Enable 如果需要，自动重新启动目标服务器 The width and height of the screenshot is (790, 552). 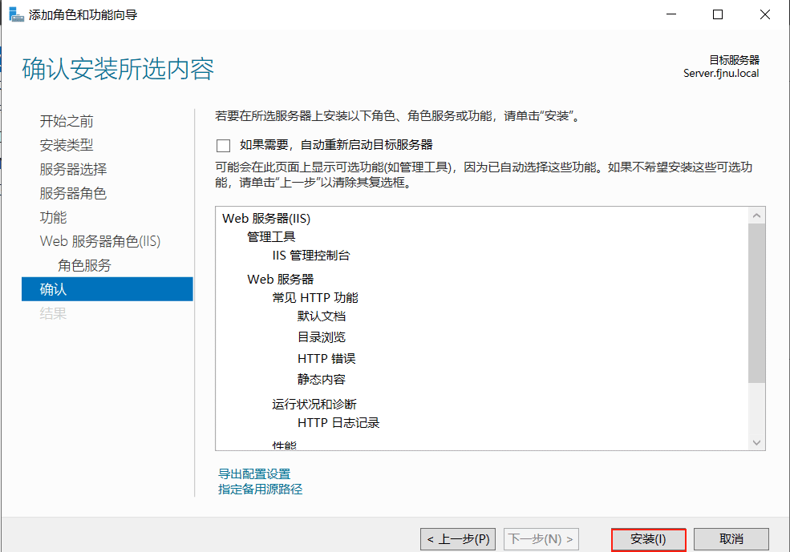(x=222, y=145)
